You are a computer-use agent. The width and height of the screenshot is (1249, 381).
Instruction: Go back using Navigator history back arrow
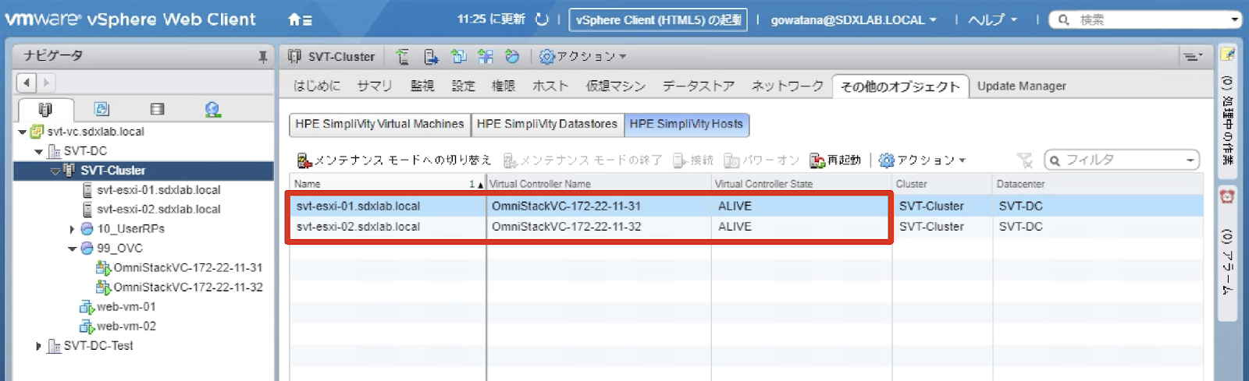pyautogui.click(x=27, y=83)
